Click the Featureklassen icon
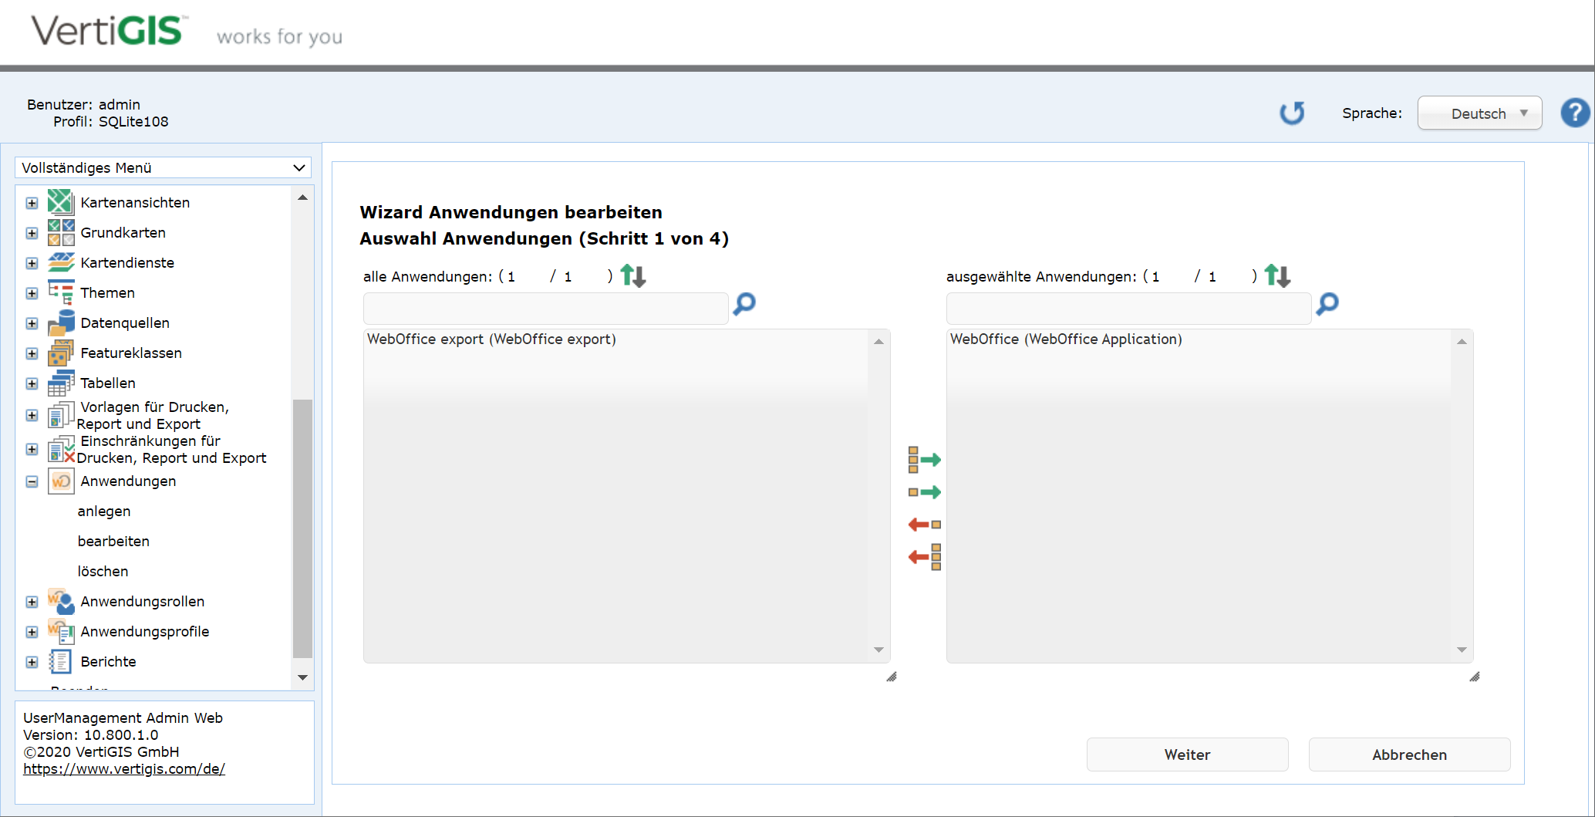The image size is (1595, 817). coord(60,353)
